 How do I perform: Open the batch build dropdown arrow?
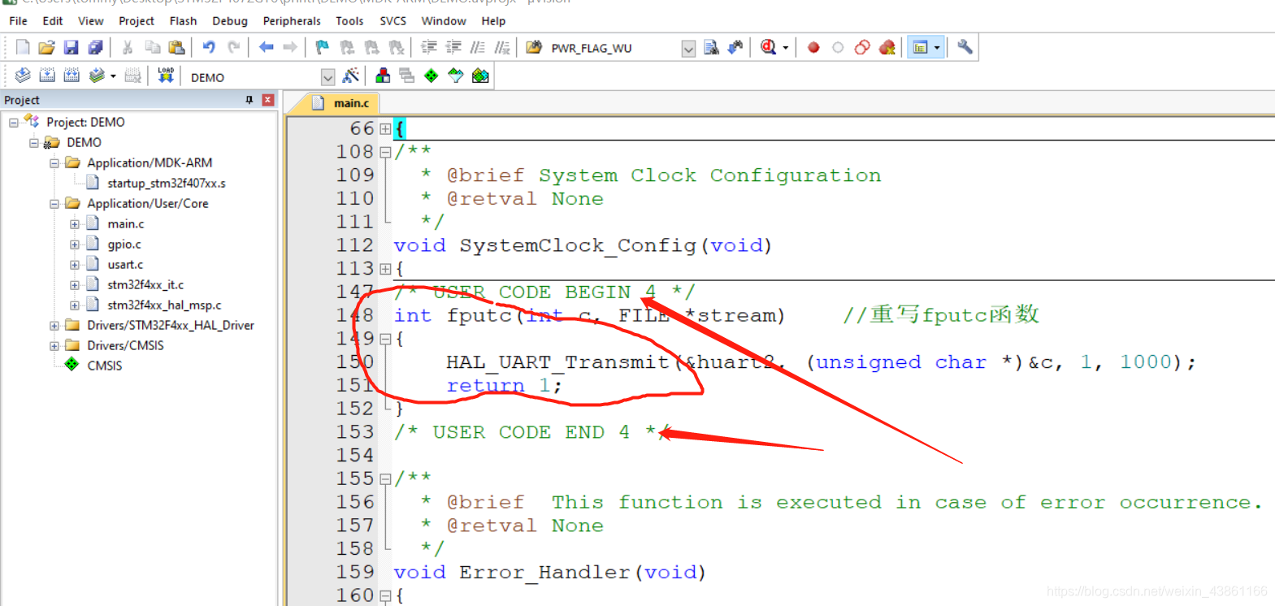pos(113,76)
